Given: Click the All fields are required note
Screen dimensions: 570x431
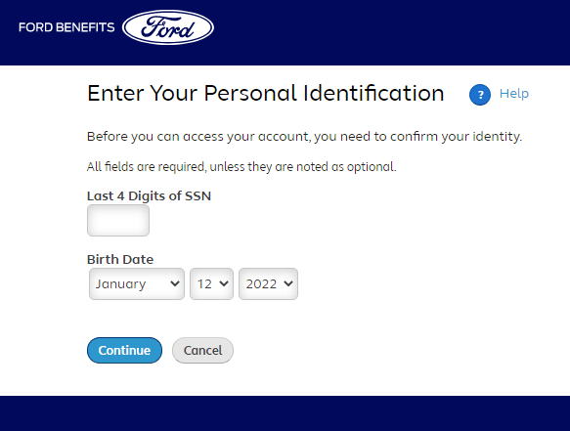Looking at the screenshot, I should [x=241, y=167].
